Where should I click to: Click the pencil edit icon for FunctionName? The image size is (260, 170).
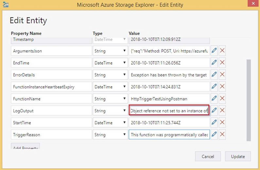tap(214, 99)
